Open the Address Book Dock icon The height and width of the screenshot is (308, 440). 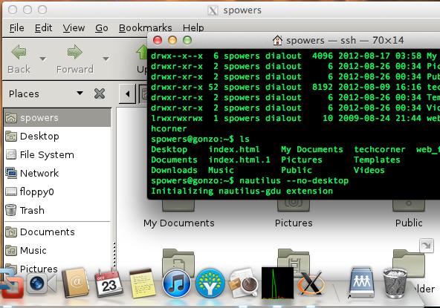pos(75,283)
